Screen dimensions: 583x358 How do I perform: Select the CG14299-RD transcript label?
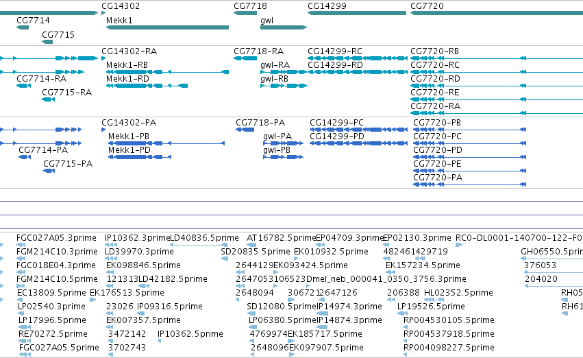tap(335, 64)
